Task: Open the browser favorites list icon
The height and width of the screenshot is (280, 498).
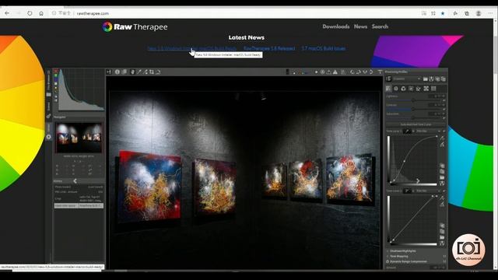Action: tap(455, 13)
